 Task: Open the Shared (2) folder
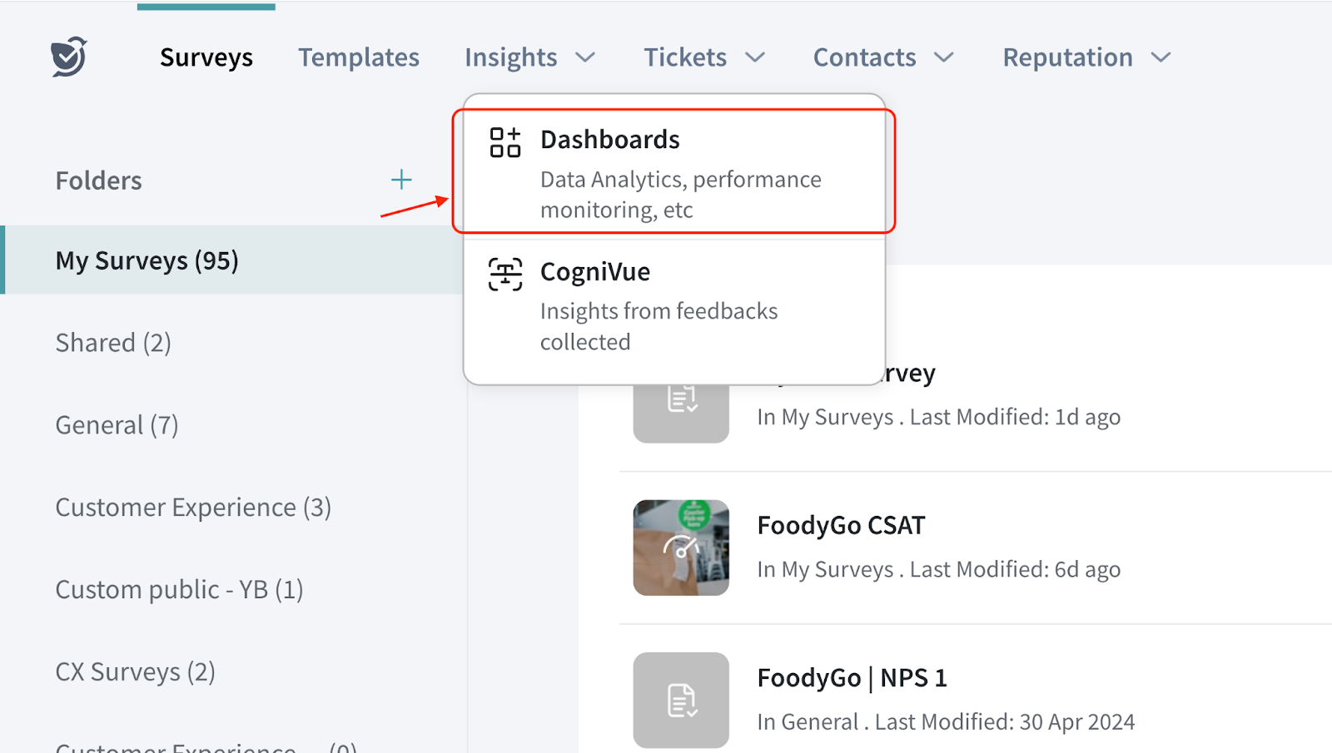[113, 343]
